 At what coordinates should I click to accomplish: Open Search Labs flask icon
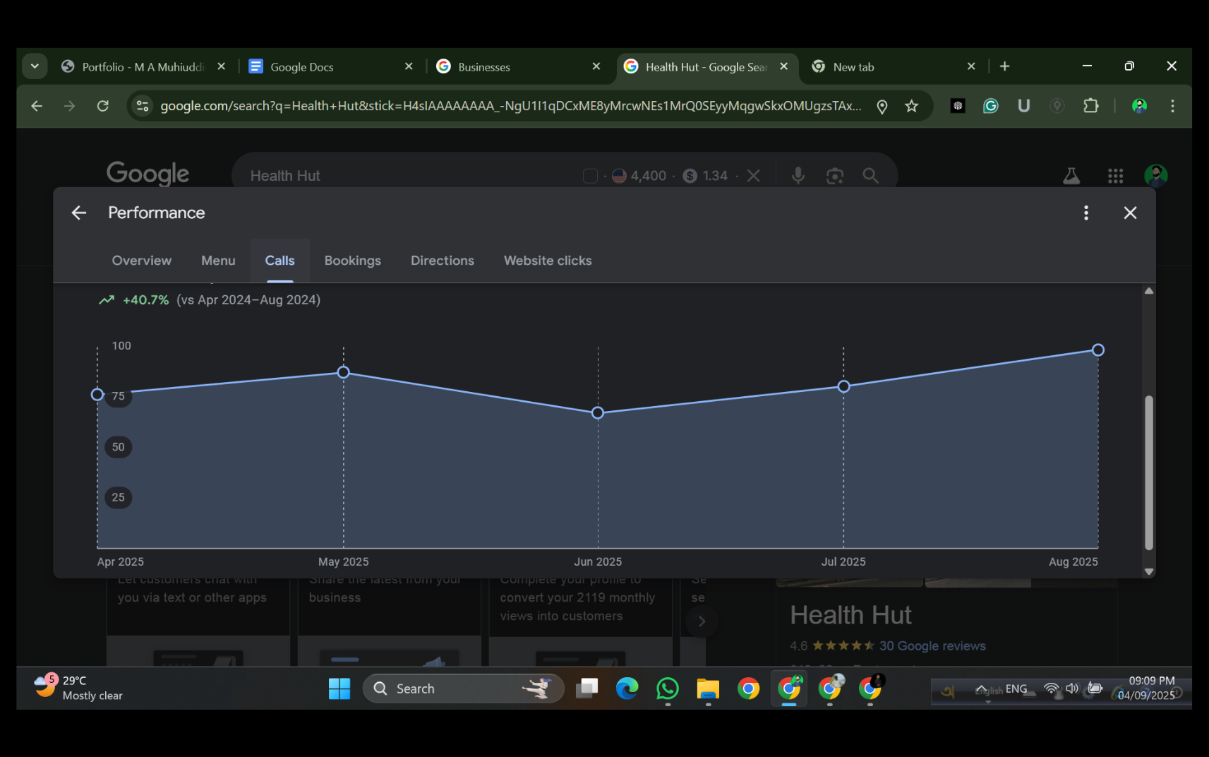point(1071,175)
